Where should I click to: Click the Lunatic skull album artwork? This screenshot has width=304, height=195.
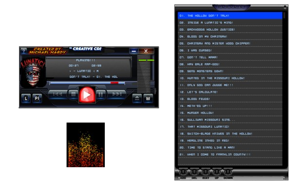(33, 73)
